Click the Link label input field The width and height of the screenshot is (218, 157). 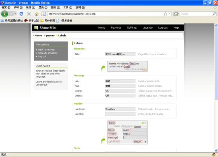pos(120,81)
